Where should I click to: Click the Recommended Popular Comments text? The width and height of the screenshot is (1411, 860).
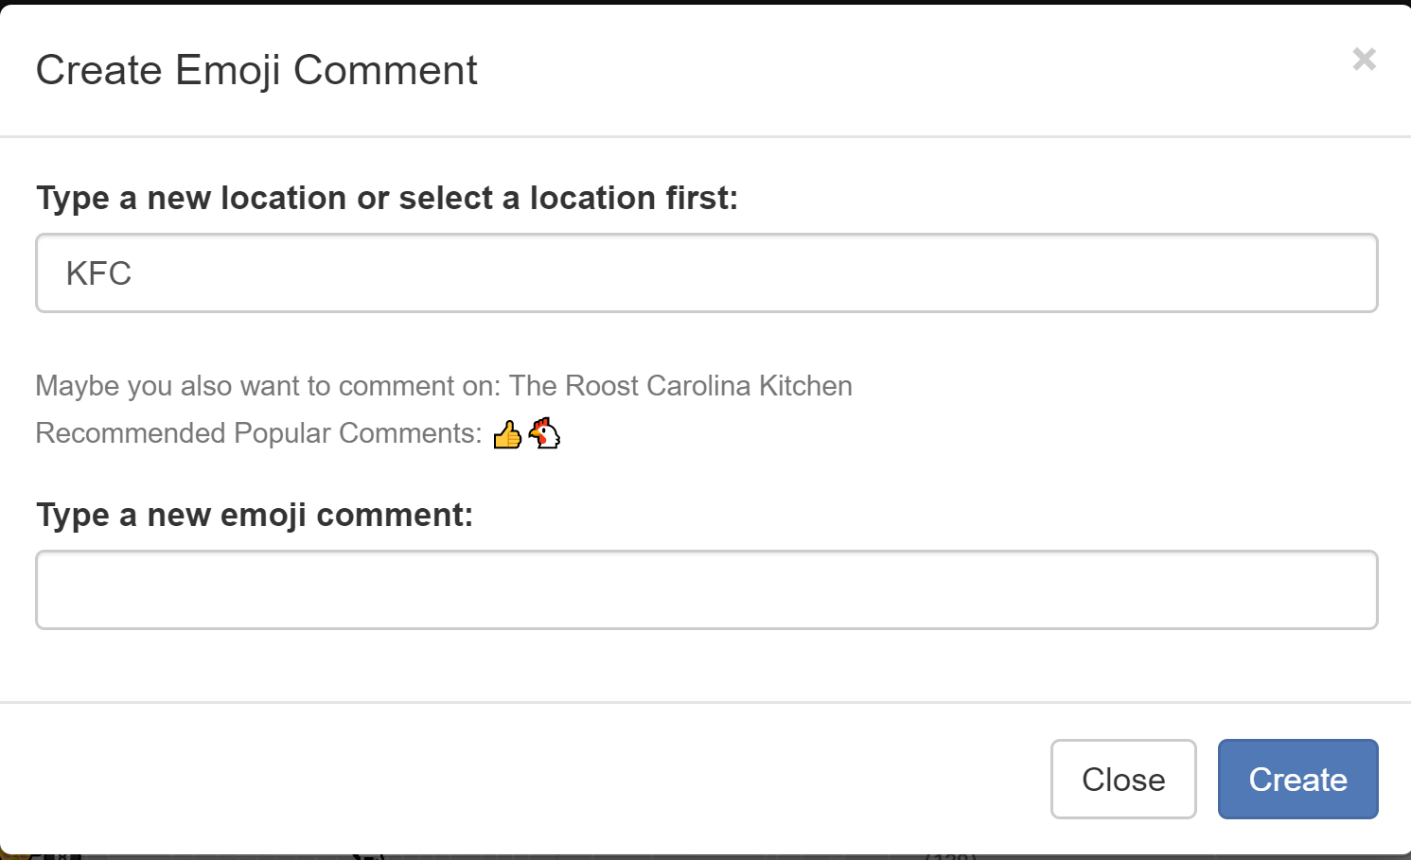point(258,433)
